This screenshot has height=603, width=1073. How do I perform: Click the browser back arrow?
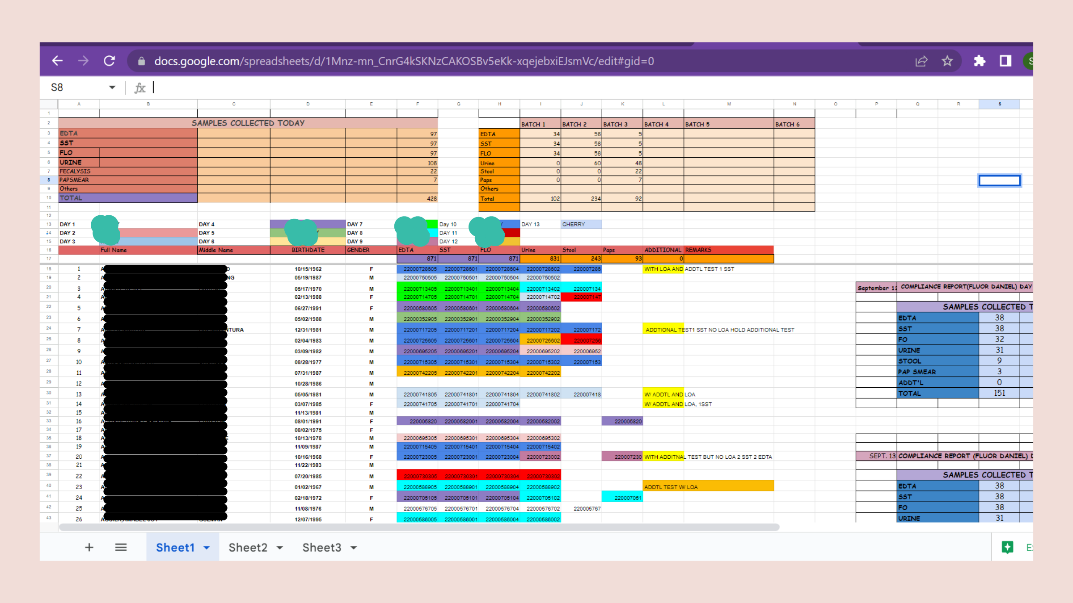[57, 61]
